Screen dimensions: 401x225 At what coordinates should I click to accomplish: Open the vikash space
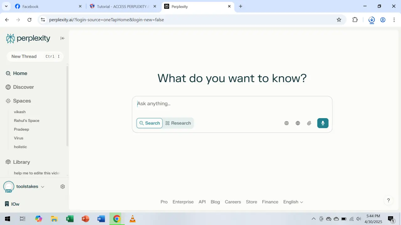(20, 112)
